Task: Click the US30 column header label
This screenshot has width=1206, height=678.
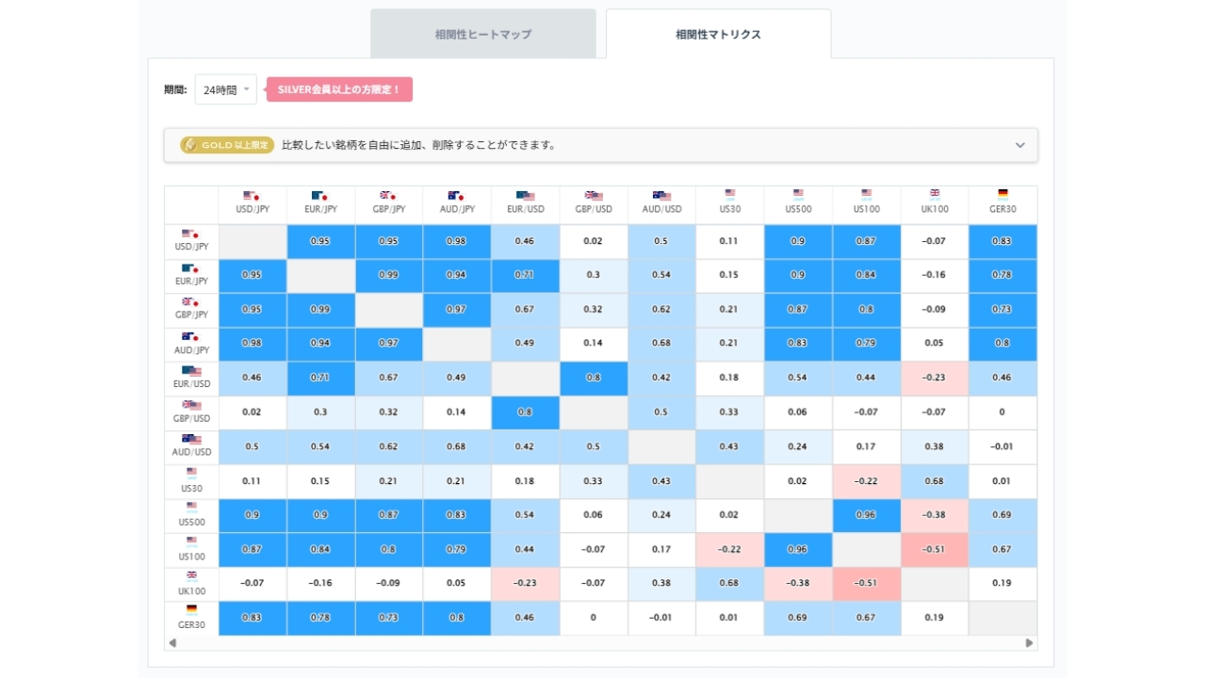Action: [730, 209]
